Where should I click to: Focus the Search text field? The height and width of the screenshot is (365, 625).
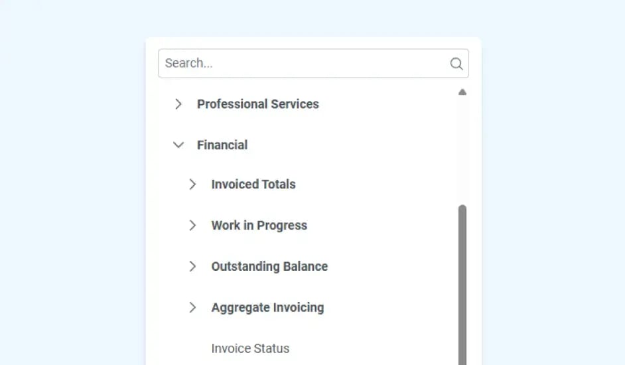pyautogui.click(x=302, y=64)
